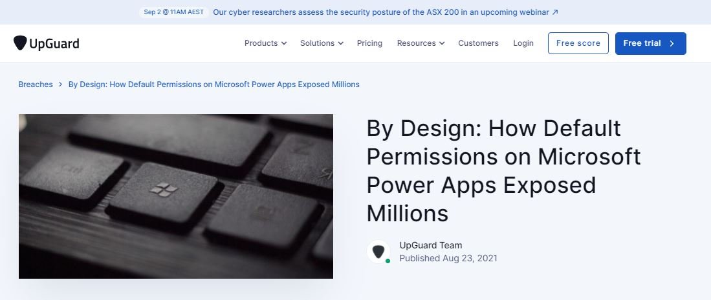Click the Free score button
711x300 pixels.
tap(578, 43)
